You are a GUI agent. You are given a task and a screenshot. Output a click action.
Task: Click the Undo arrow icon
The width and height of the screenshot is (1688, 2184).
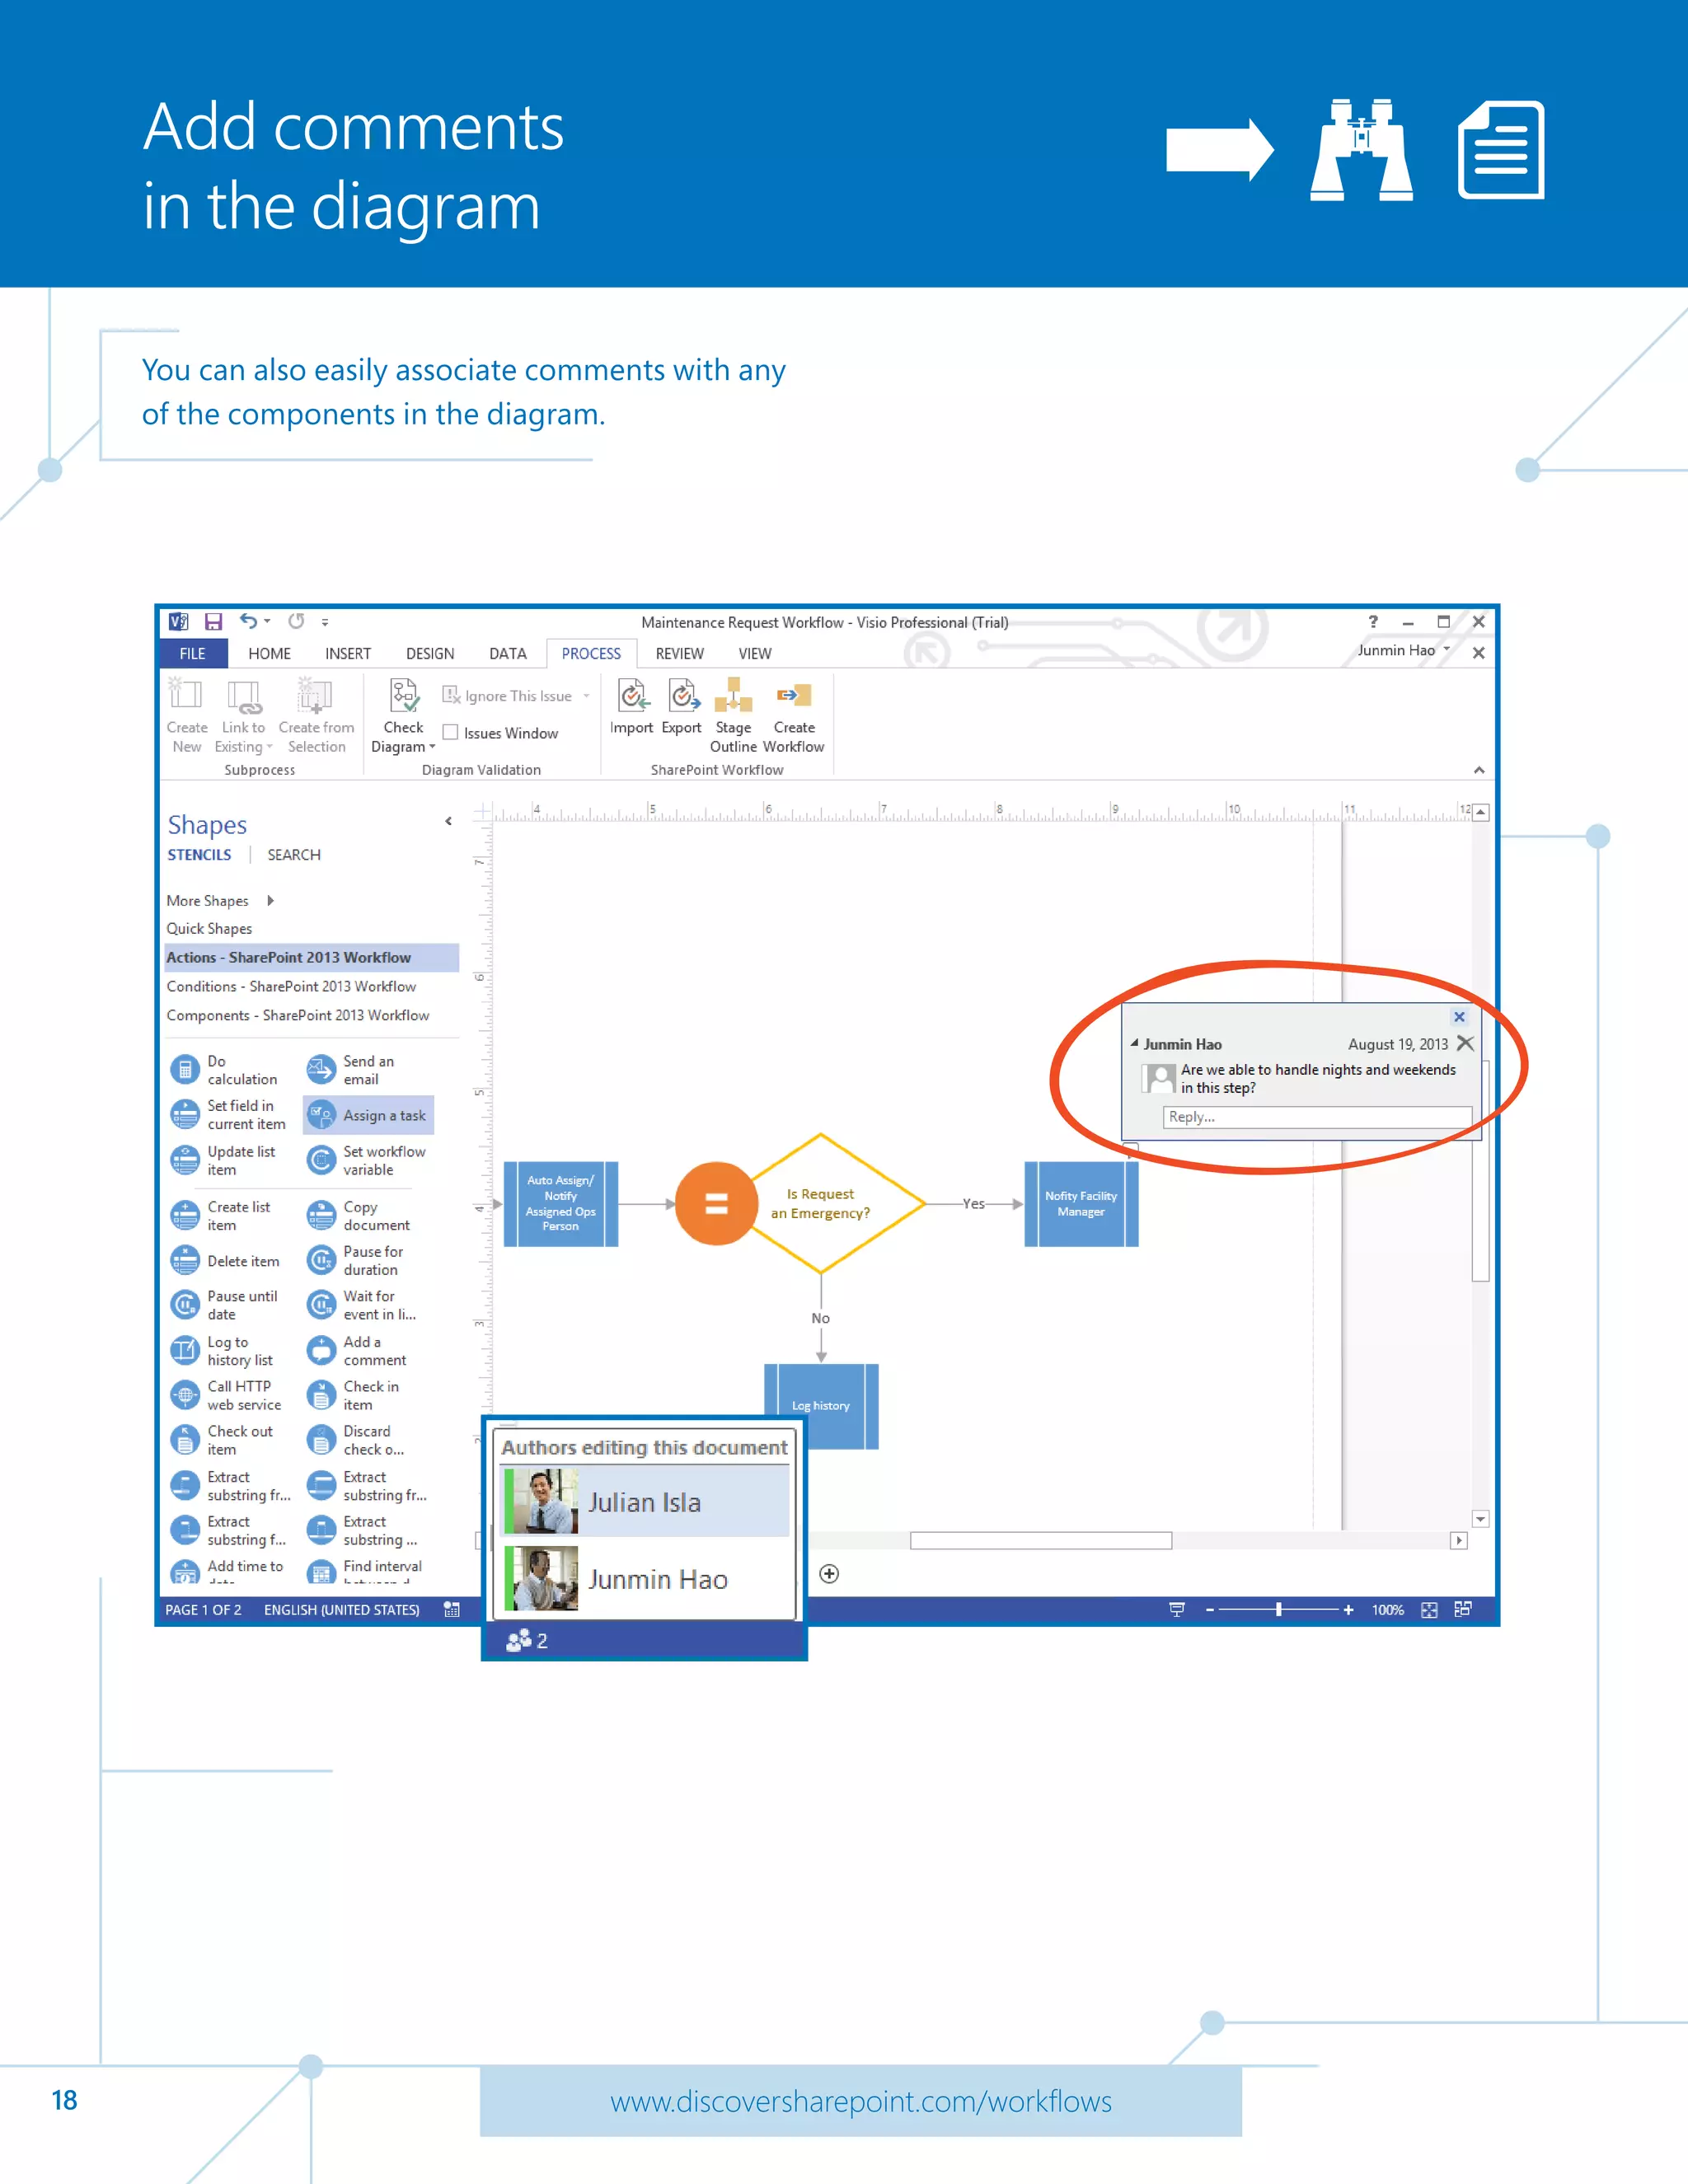pyautogui.click(x=248, y=621)
